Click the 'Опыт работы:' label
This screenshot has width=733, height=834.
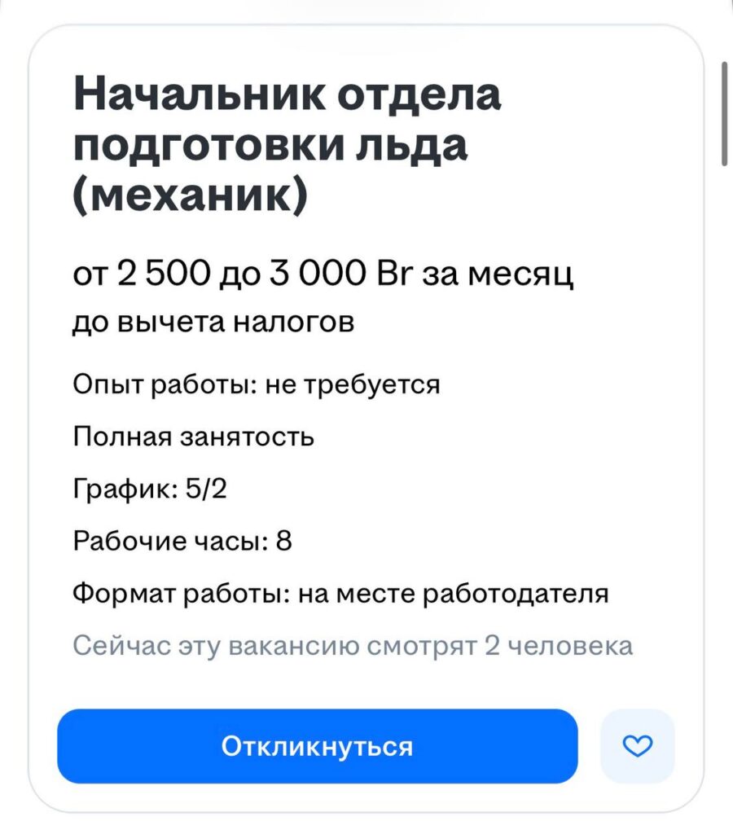coord(163,384)
